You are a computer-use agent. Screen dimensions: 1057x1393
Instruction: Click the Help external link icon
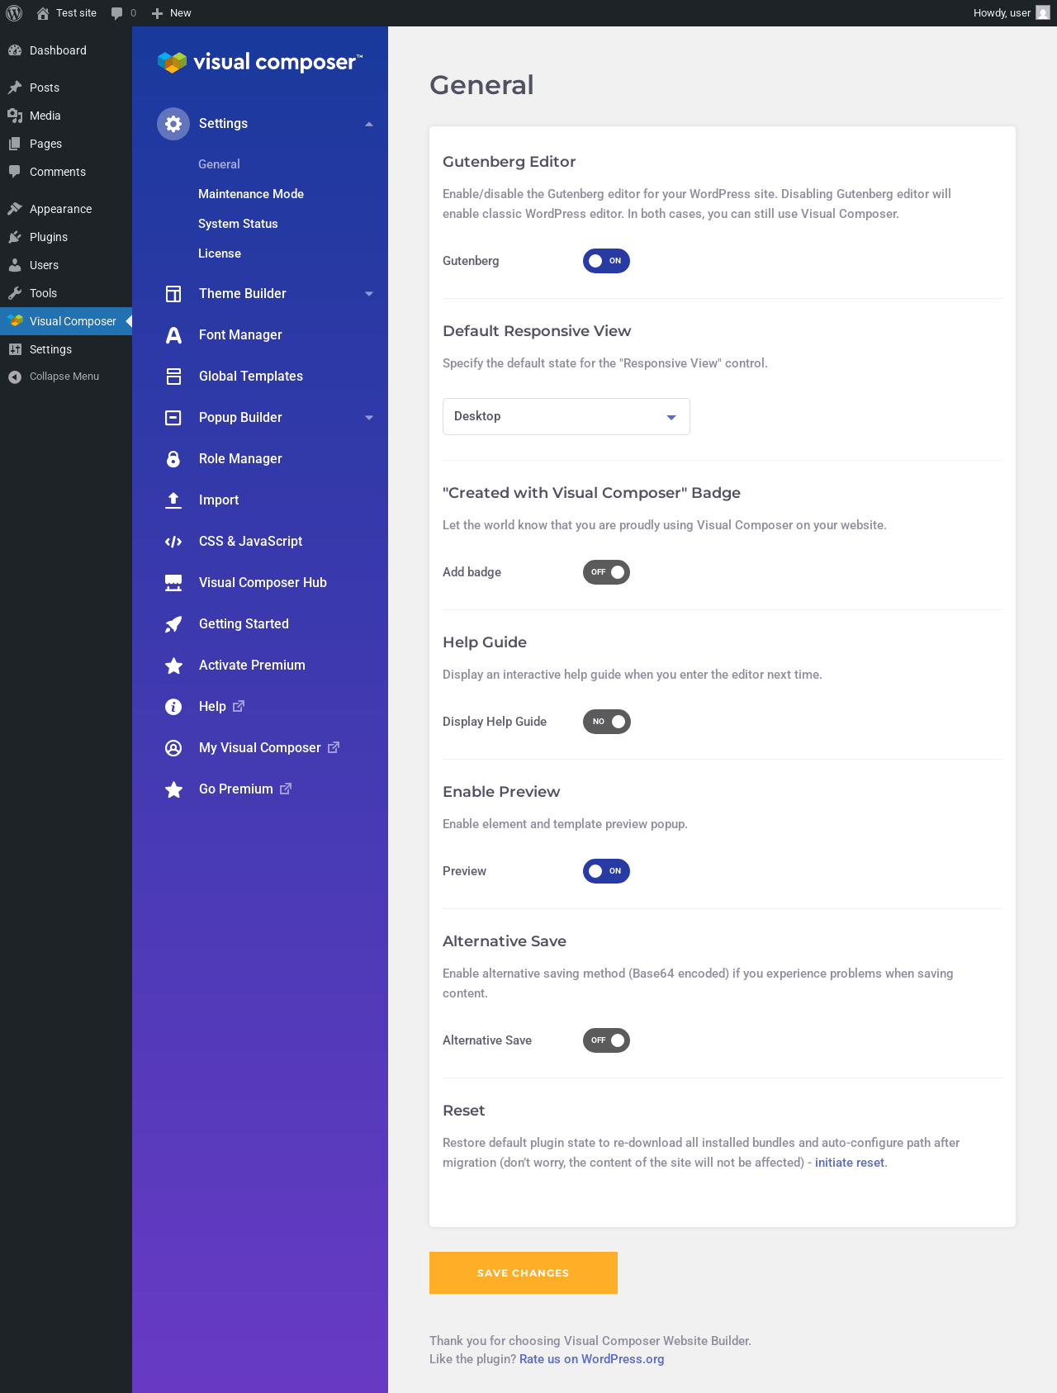239,706
